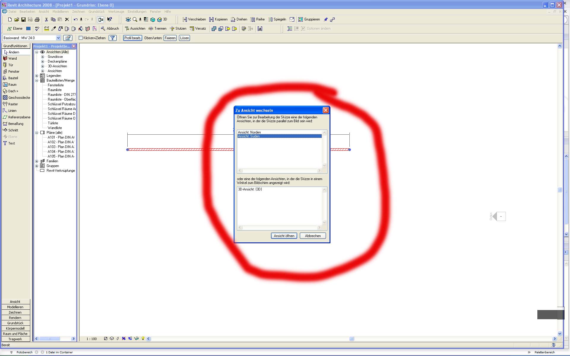Toggle the lightbulb reveal hidden elements icon
The image size is (570, 356).
[143, 338]
